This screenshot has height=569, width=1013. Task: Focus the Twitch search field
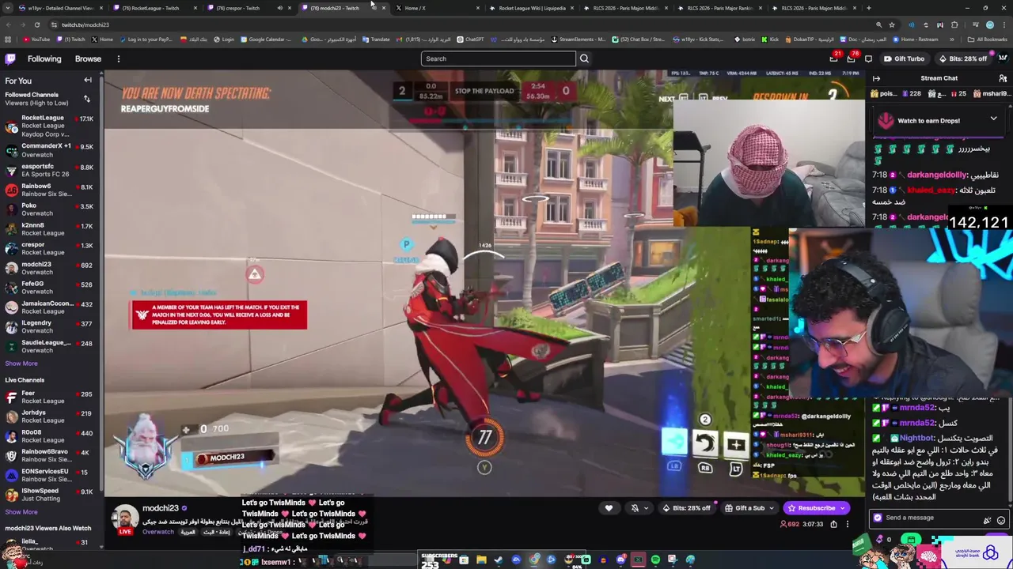pyautogui.click(x=499, y=58)
